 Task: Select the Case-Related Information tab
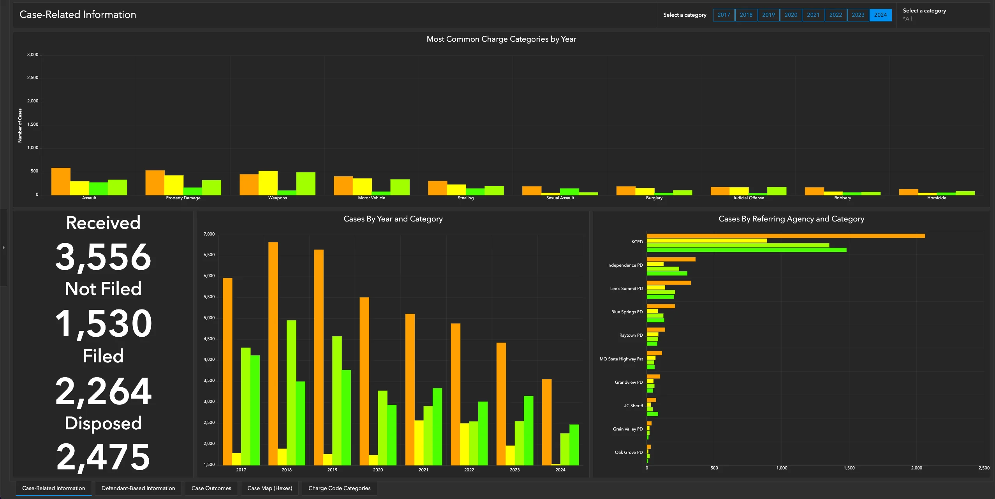(x=53, y=488)
